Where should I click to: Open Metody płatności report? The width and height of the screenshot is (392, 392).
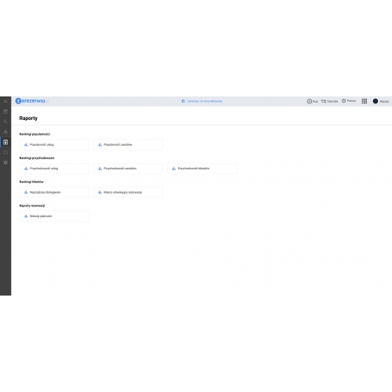click(54, 216)
